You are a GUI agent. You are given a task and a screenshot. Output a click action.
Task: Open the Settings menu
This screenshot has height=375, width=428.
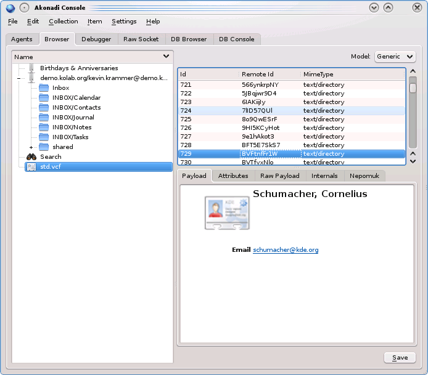[x=124, y=22]
